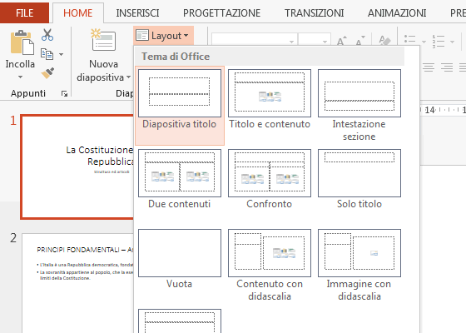Expand the Nuova diapositiva dropdown arrow
The height and width of the screenshot is (333, 466).
click(x=128, y=77)
